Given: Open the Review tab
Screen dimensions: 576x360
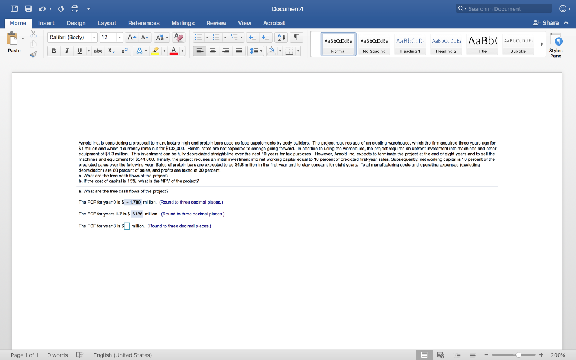Looking at the screenshot, I should pos(217,23).
